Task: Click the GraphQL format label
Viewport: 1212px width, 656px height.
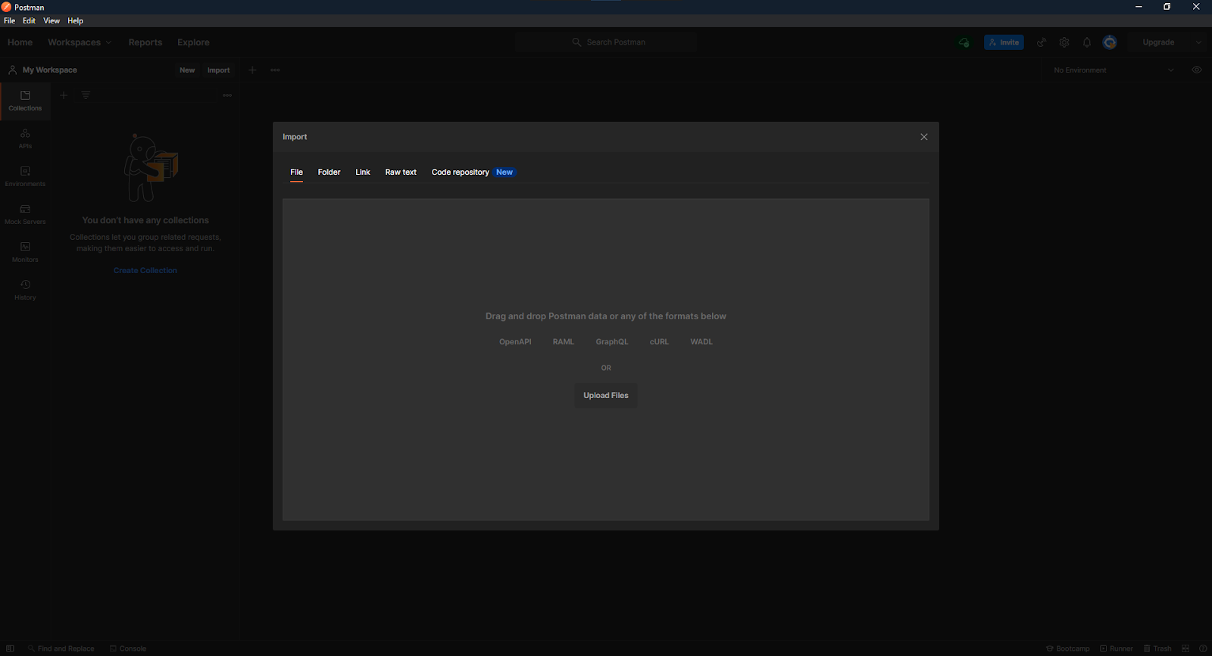Action: (612, 342)
